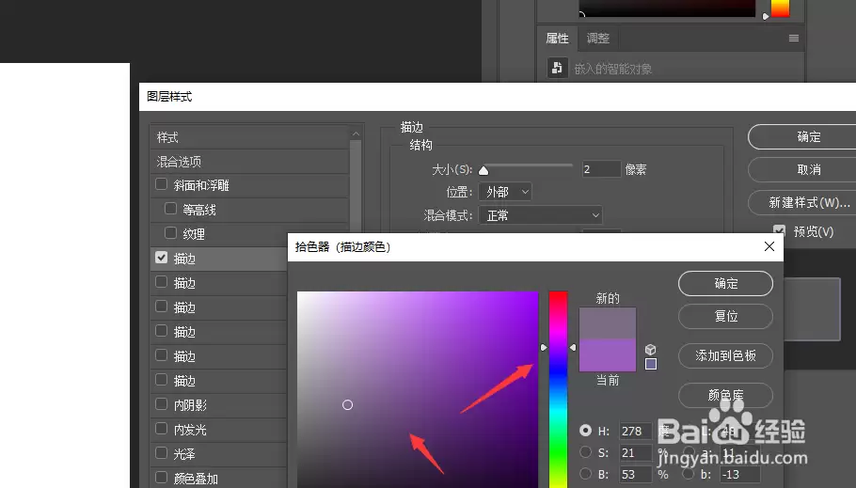Screen dimensions: 856x488
Task: Click the H value field showing 278
Action: coord(636,431)
